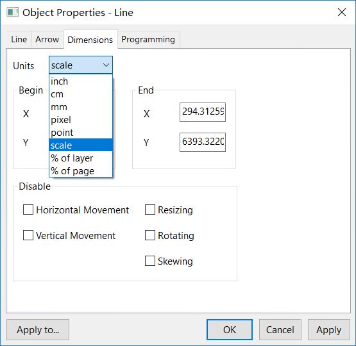Toggle the Rotating checkbox

(150, 235)
